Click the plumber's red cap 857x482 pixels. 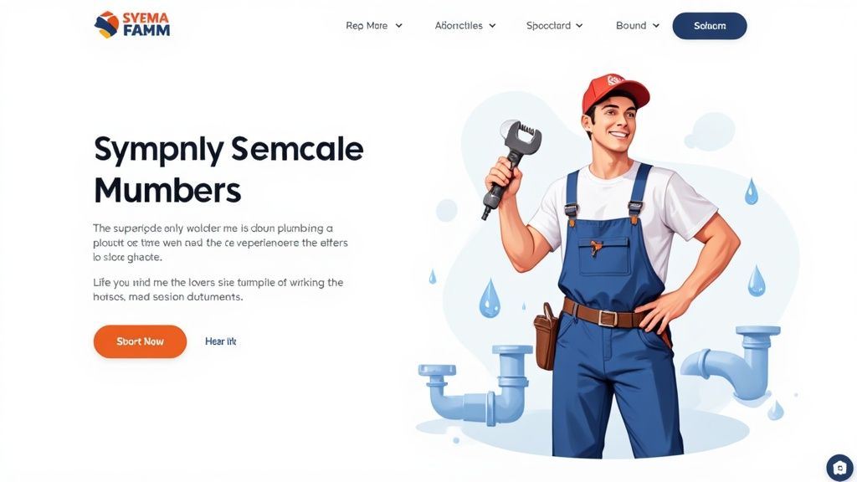(615, 91)
